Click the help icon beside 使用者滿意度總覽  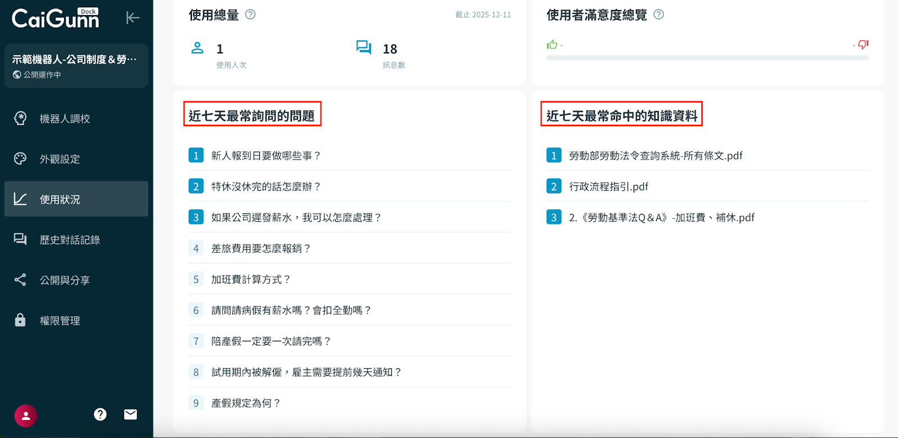coord(659,15)
